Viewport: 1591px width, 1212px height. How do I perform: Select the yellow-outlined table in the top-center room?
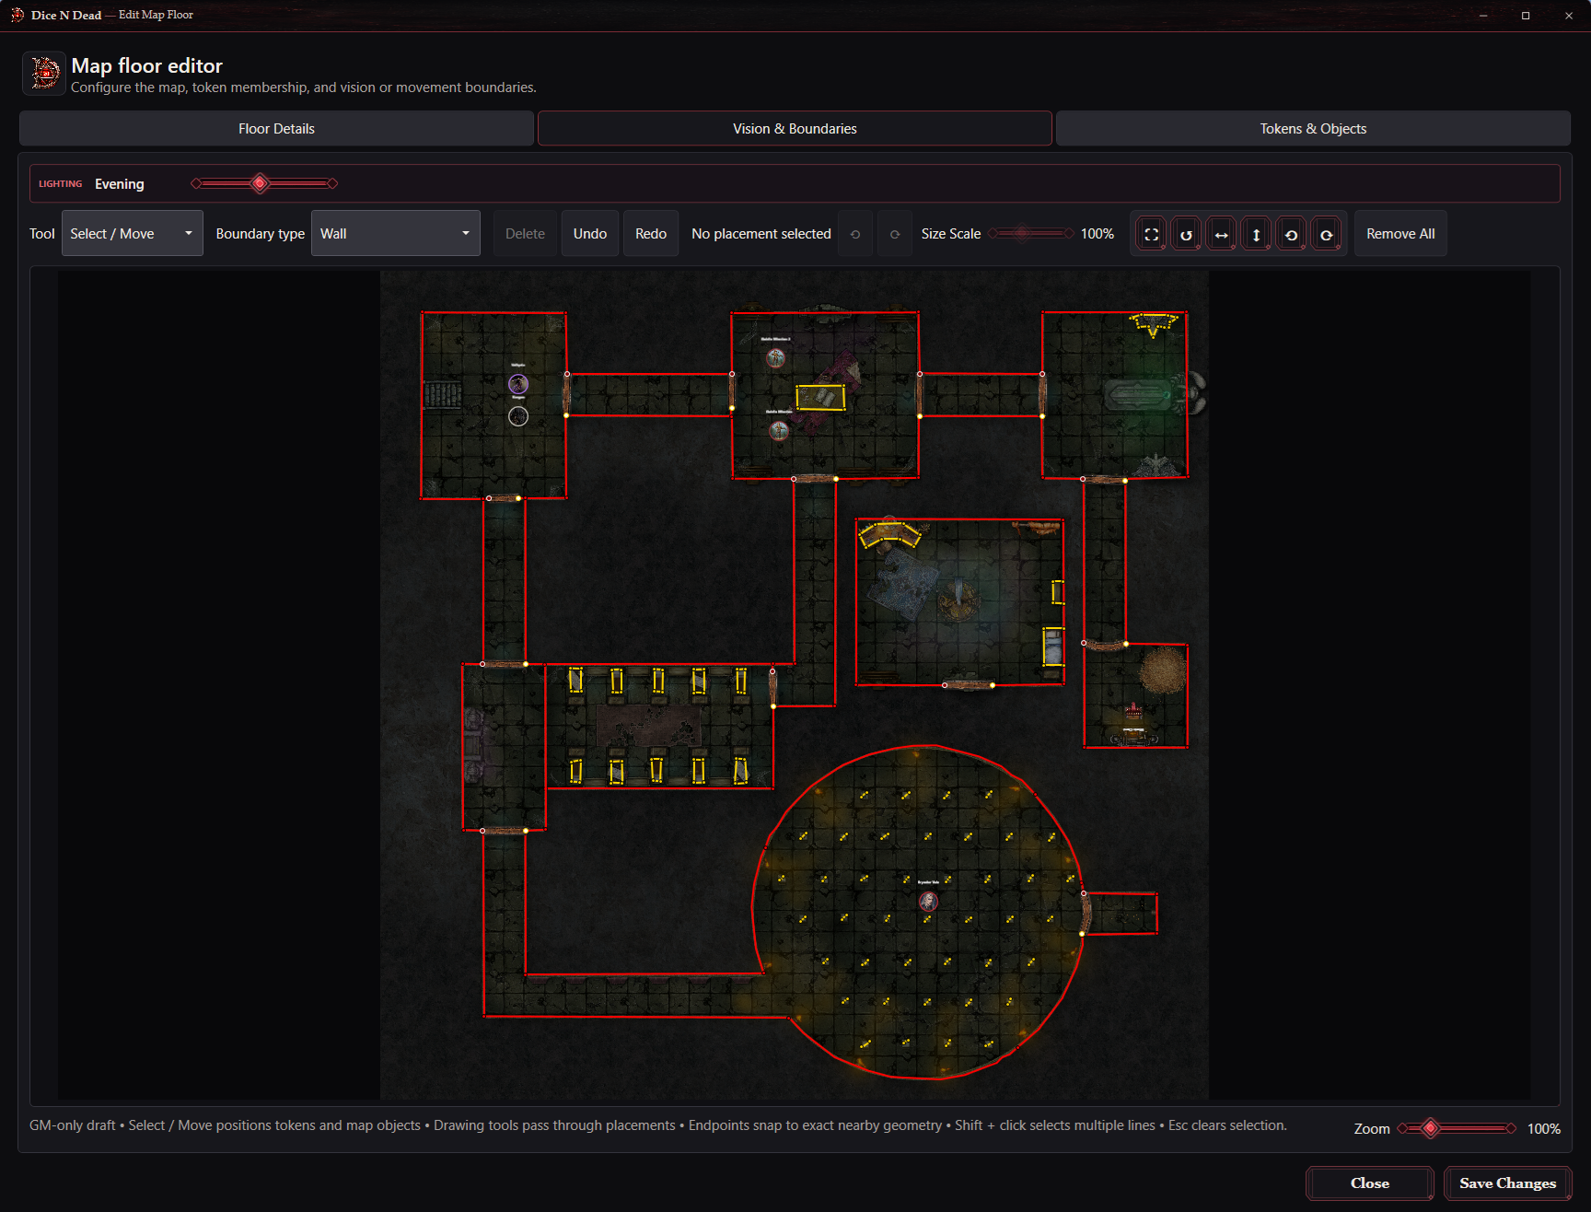(x=820, y=397)
